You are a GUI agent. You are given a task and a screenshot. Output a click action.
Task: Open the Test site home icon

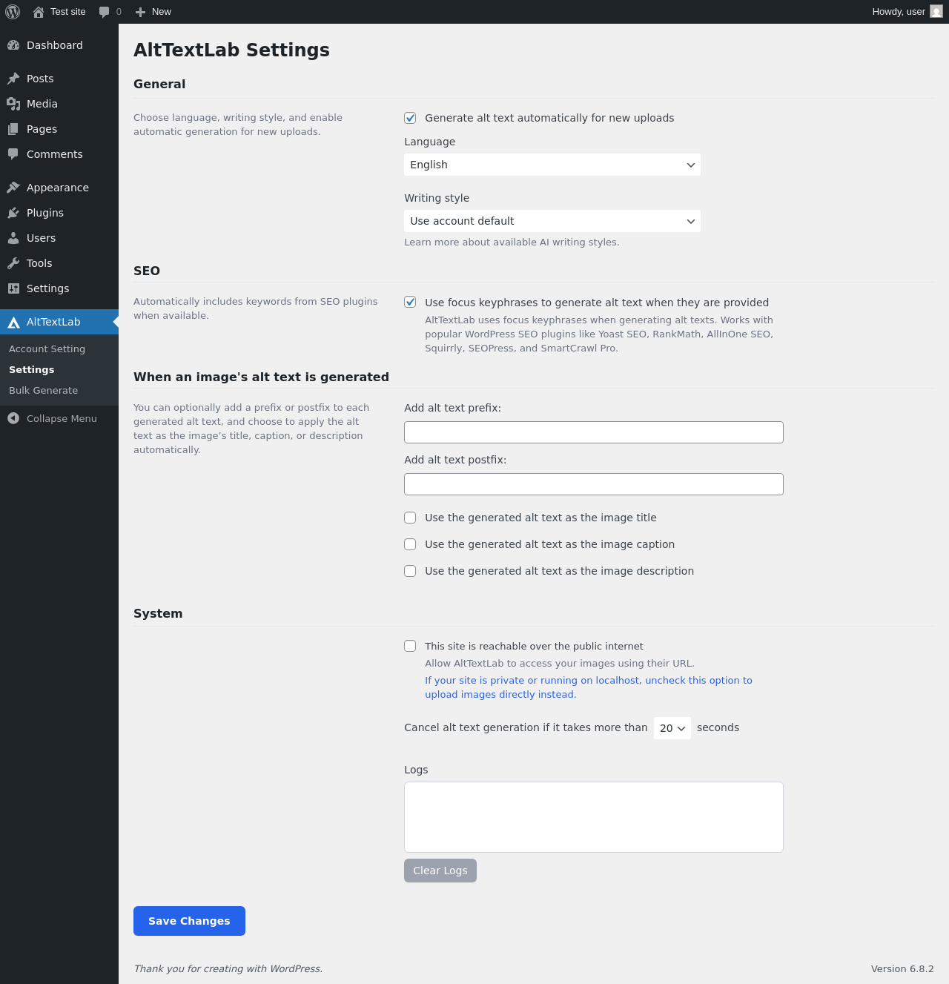pyautogui.click(x=39, y=12)
